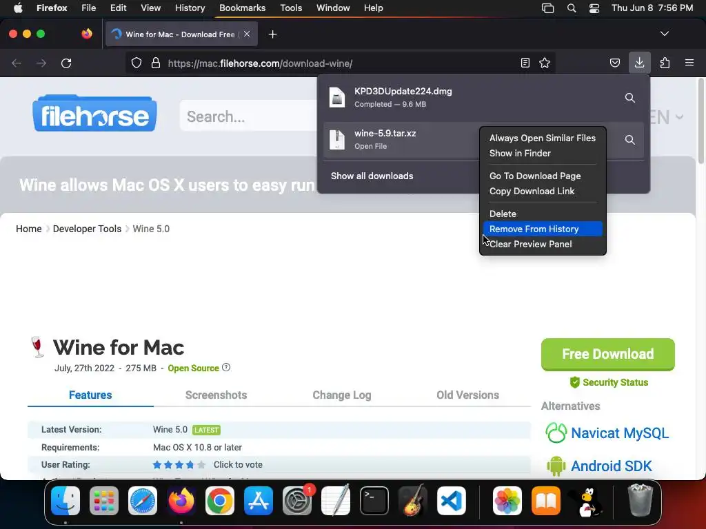Open a new tab with the plus button

coord(272,34)
